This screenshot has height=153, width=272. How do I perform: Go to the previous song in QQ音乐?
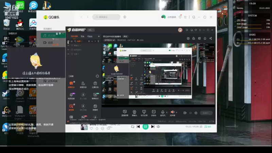click(138, 126)
